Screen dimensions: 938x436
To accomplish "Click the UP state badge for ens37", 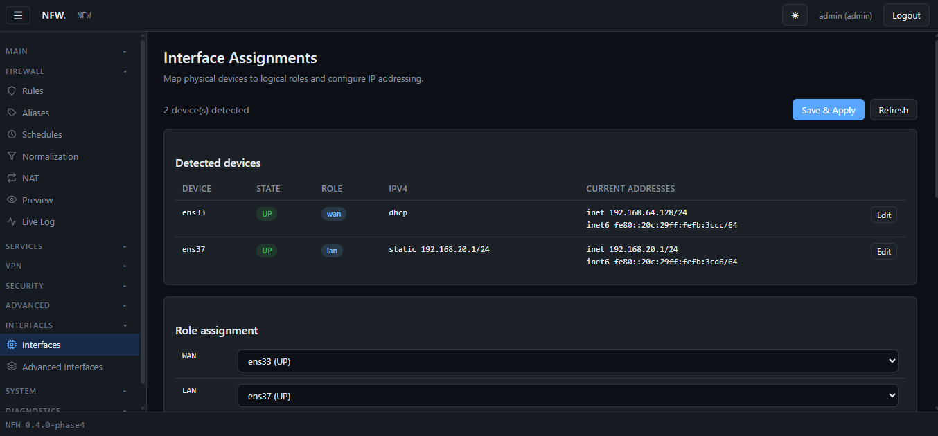I will (x=267, y=251).
